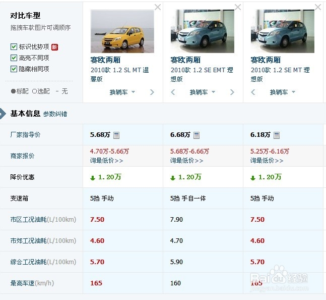The height and width of the screenshot is (300, 326).
Task: Click the 5.90 combined fuel consumption value
Action: pyautogui.click(x=176, y=262)
